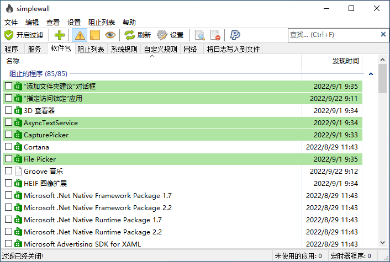
Task: Click the yellow square log icon
Action: (95, 35)
